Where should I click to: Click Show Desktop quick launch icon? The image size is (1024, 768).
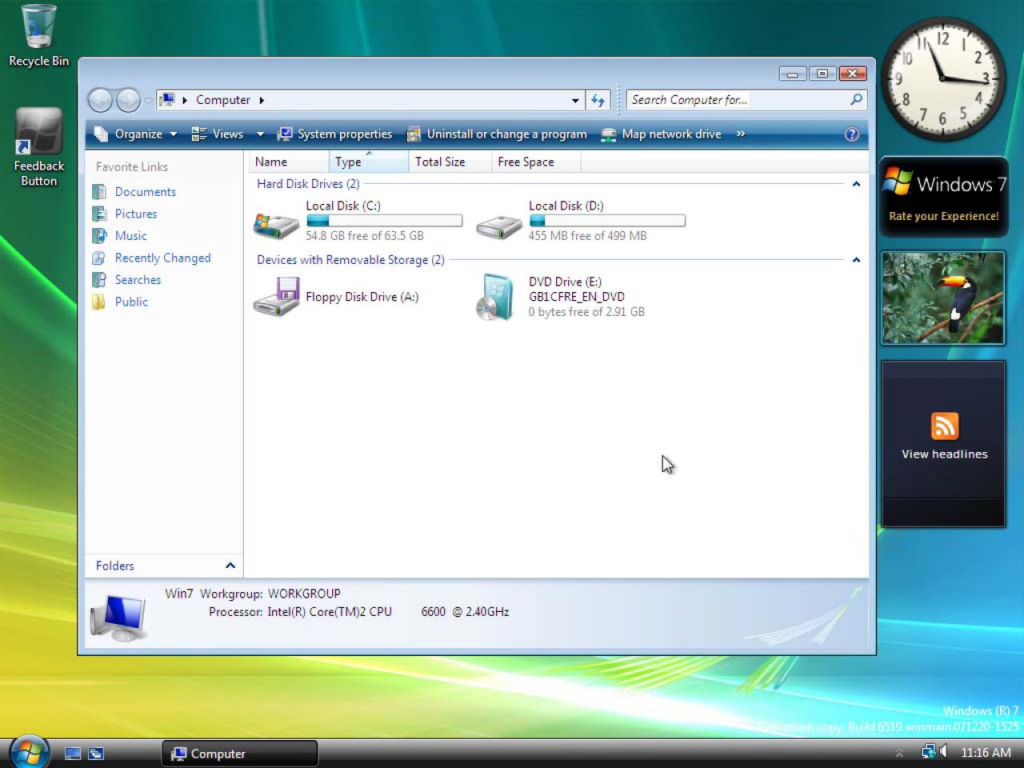coord(73,753)
